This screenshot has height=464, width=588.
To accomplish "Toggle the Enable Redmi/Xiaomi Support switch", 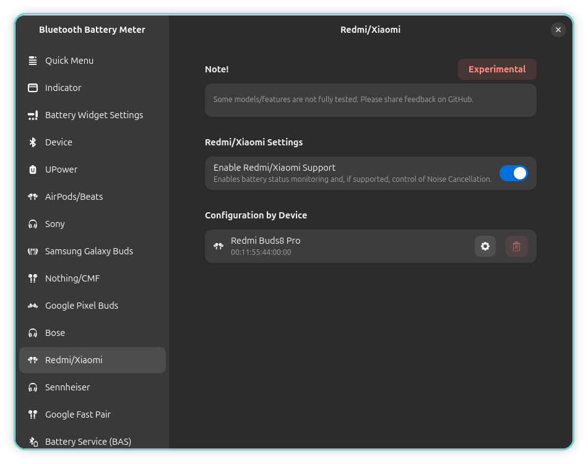I will pos(513,173).
